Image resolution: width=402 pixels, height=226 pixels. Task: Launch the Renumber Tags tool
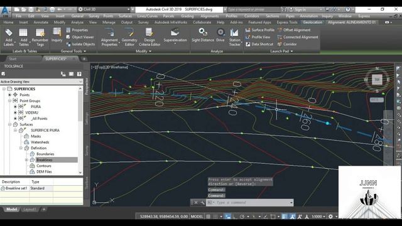click(x=40, y=37)
